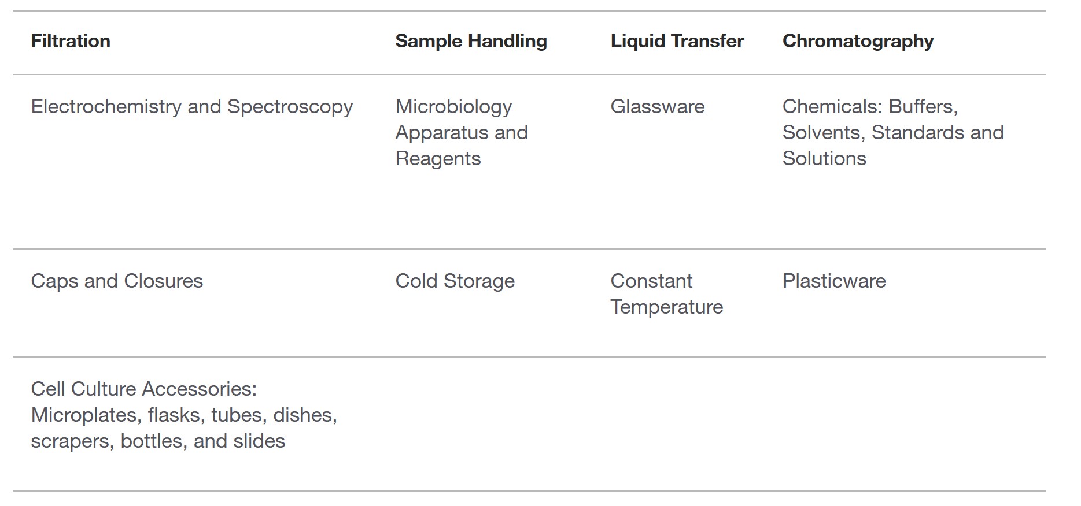
Task: Go to the Chromatography category
Action: coord(858,41)
